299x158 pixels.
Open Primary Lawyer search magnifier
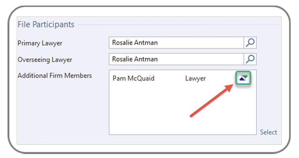click(250, 43)
